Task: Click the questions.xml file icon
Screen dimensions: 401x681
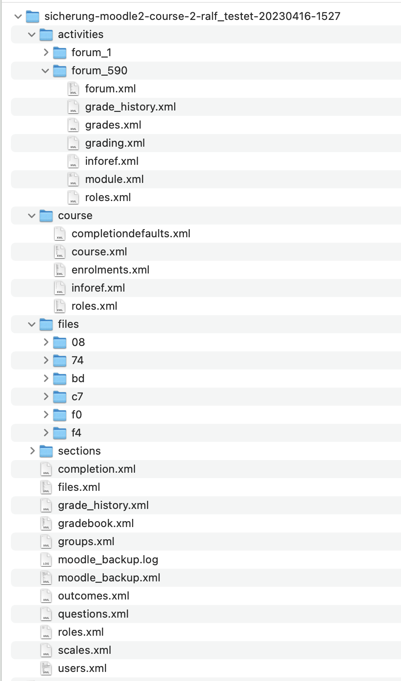Action: 46,614
